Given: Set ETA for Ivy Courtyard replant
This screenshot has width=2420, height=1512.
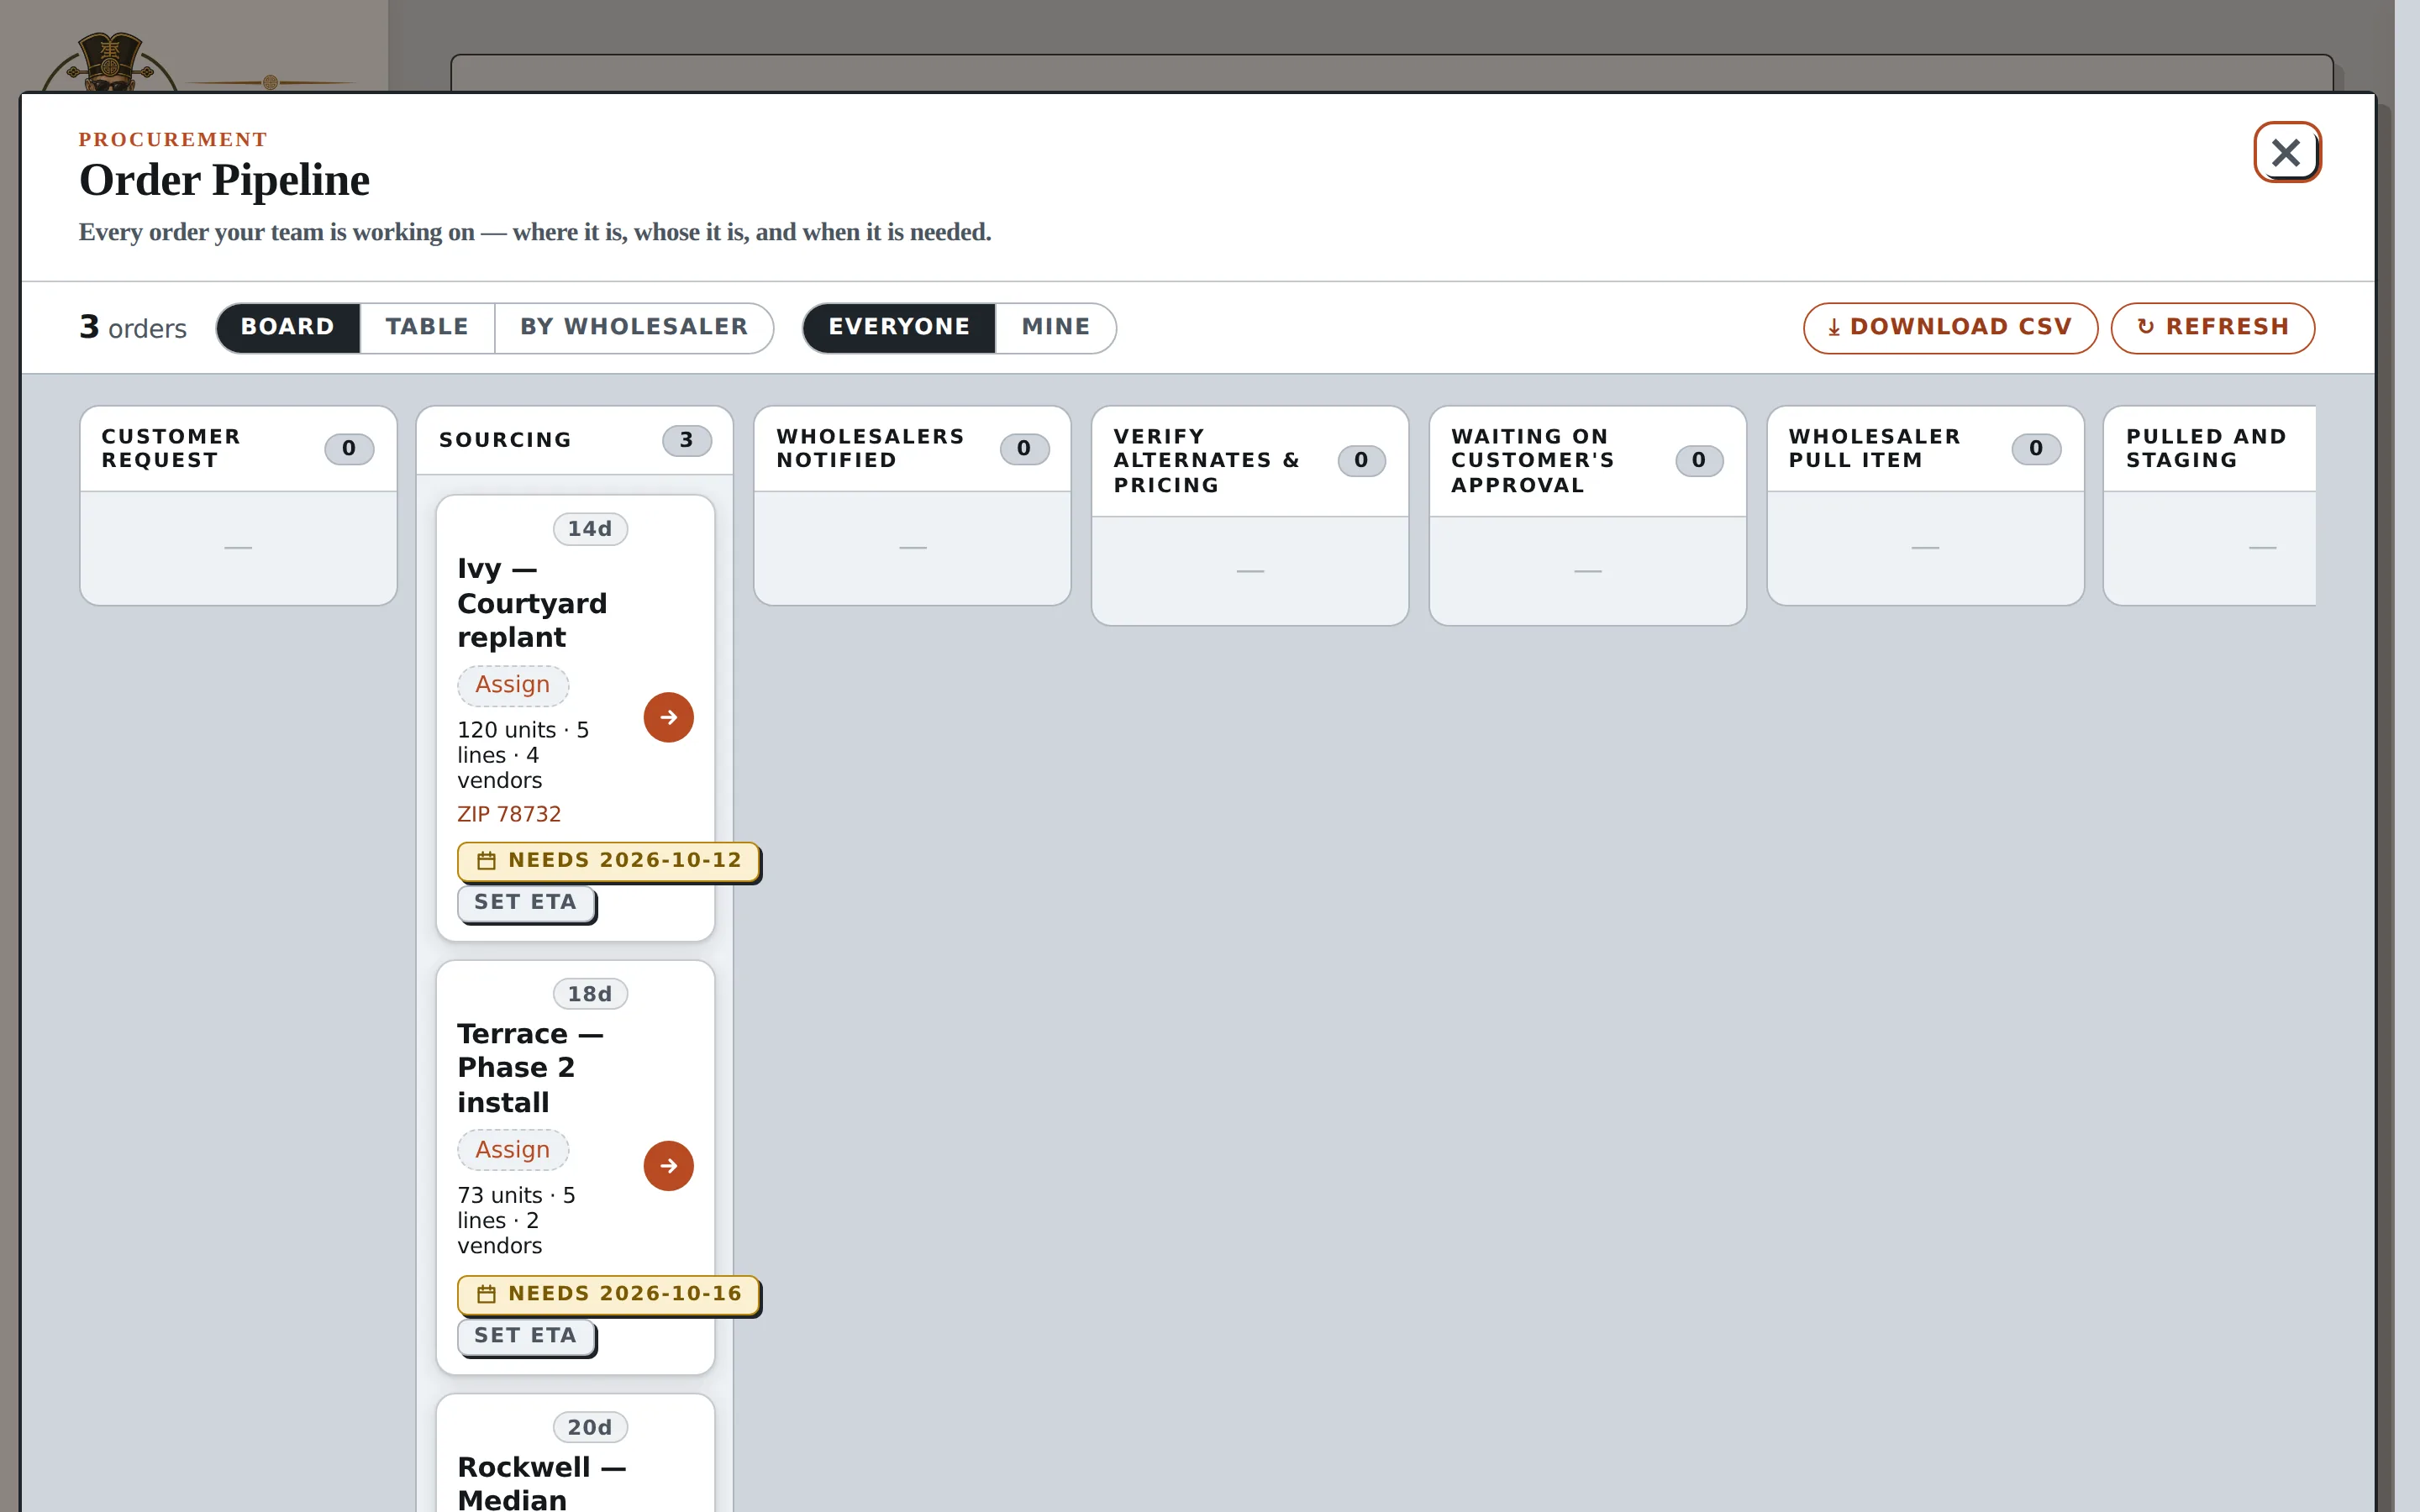Looking at the screenshot, I should pos(526,903).
